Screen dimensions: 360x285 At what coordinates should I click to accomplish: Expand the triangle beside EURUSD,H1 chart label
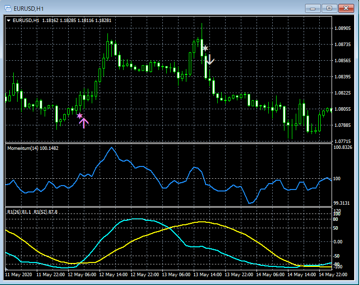(x=9, y=21)
